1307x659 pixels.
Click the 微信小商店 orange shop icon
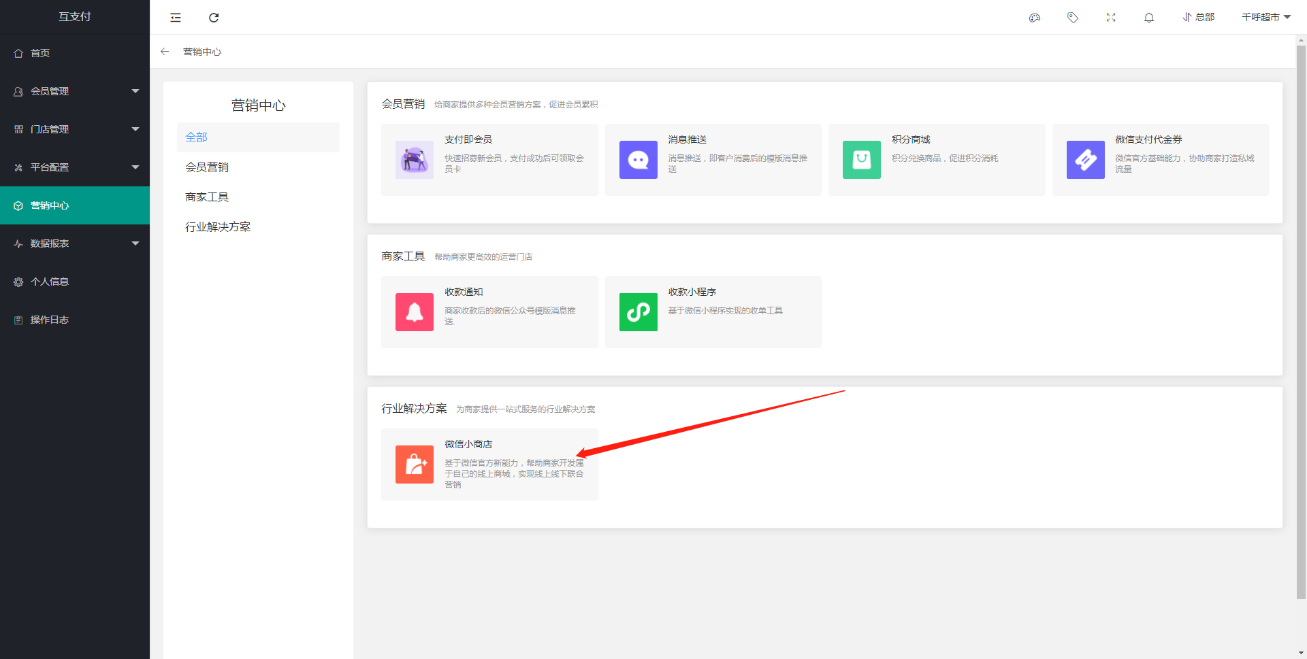(415, 464)
